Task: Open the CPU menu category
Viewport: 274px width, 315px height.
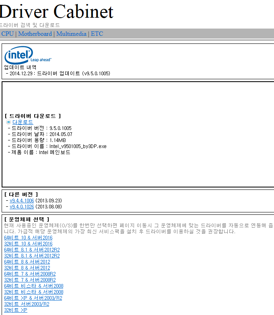Action: (x=7, y=34)
